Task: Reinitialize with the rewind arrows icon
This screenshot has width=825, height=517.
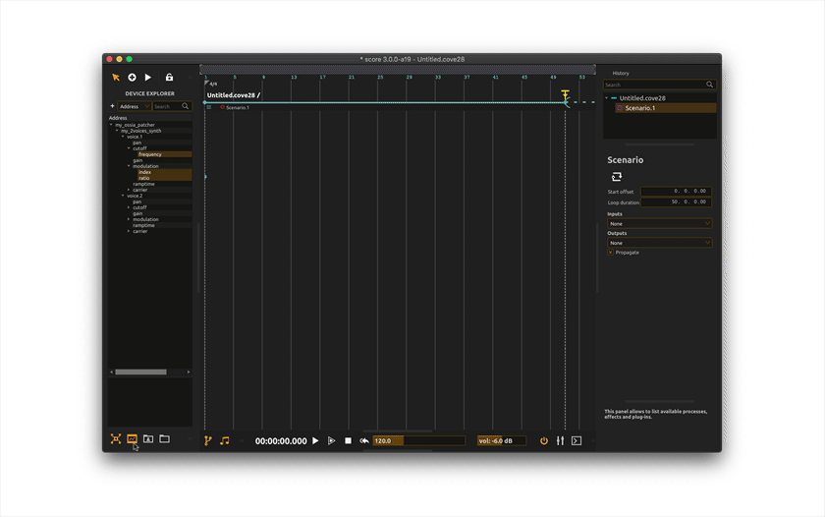Action: point(364,440)
